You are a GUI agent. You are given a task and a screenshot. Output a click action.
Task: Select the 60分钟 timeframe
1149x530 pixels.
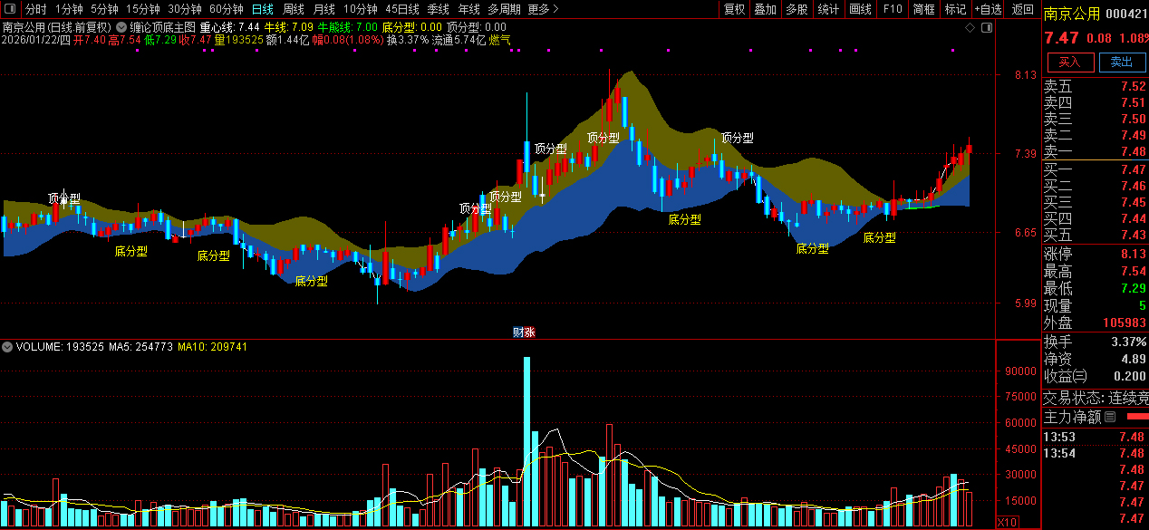click(227, 9)
